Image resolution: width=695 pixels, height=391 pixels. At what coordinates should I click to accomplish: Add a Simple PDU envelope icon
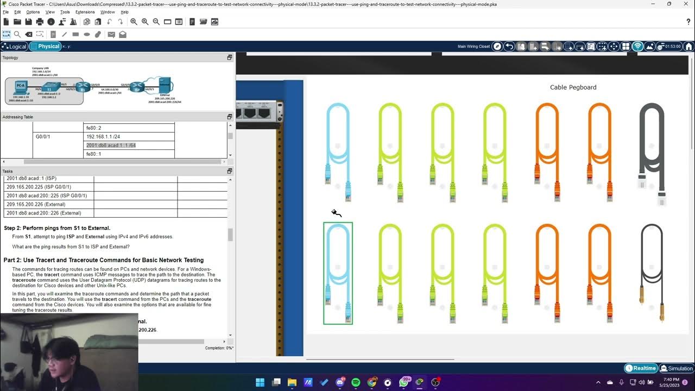pyautogui.click(x=111, y=34)
